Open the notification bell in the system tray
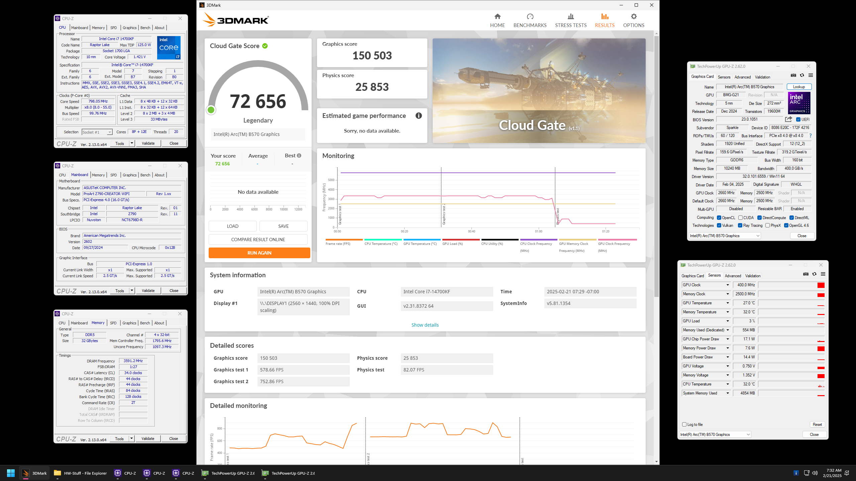Viewport: 856px width, 481px height. coord(847,473)
